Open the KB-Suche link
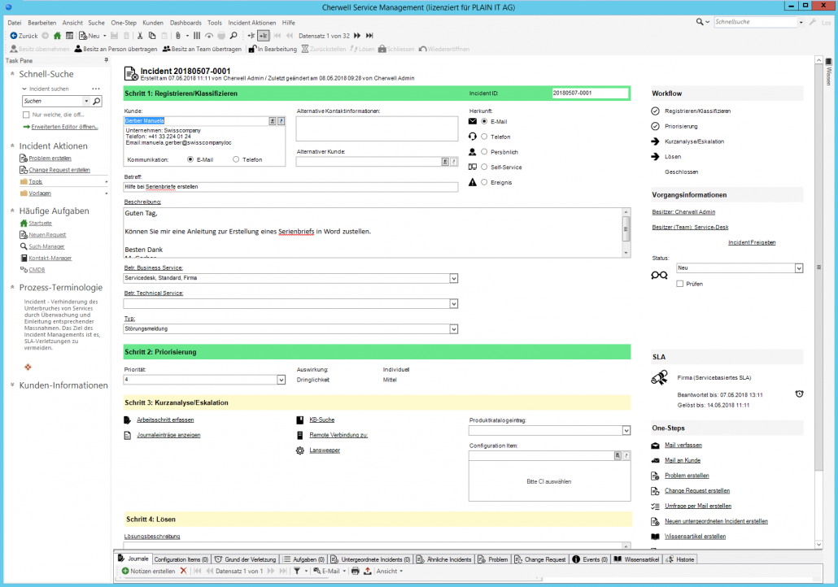This screenshot has height=587, width=838. point(321,420)
